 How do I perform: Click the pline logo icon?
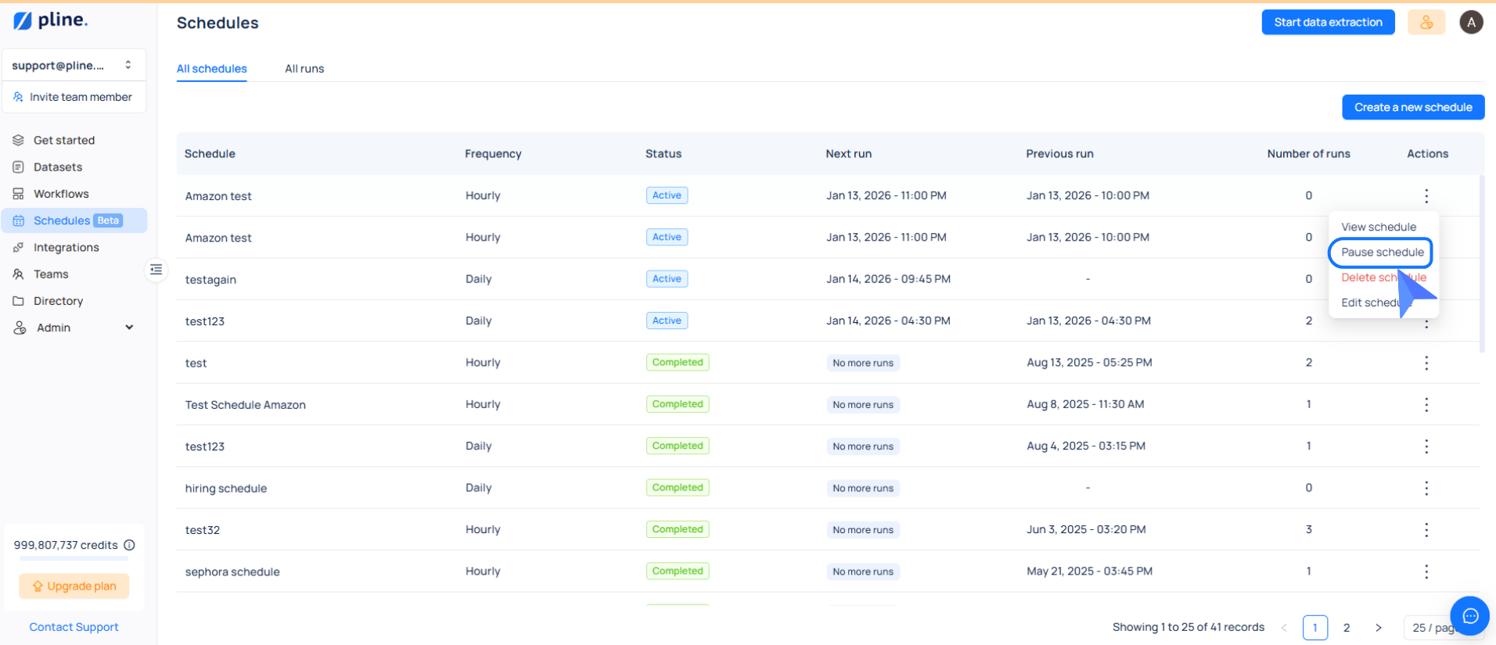pos(23,21)
